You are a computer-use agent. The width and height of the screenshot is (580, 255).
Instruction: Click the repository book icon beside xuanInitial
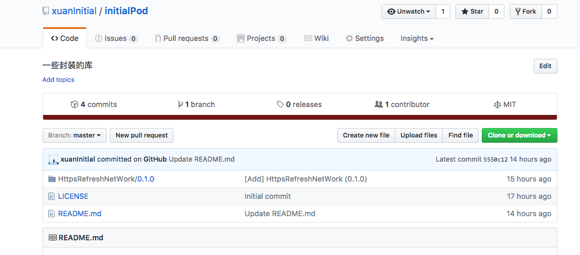46,12
